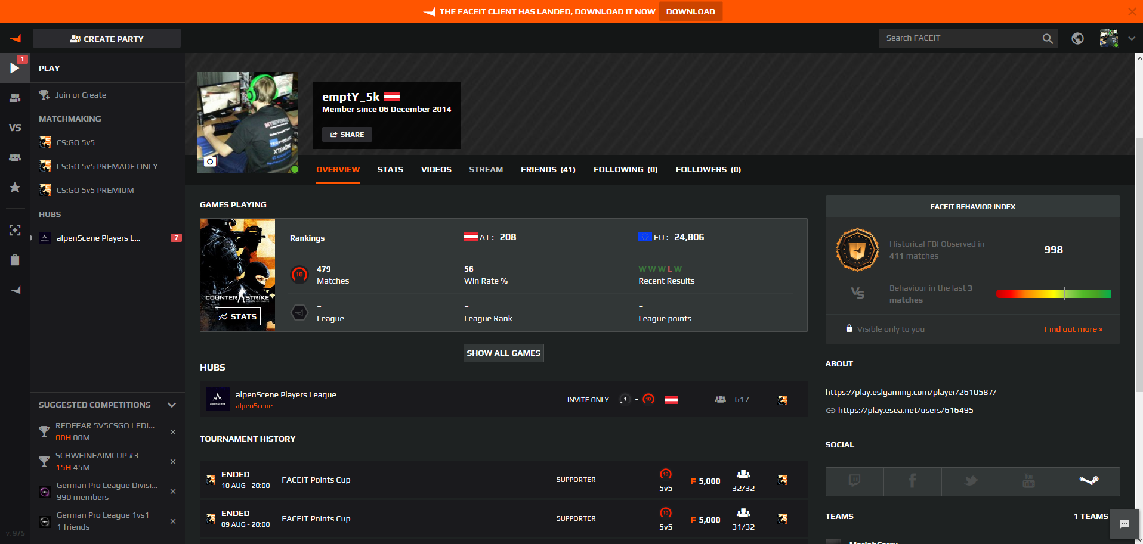Image resolution: width=1143 pixels, height=544 pixels.
Task: Expand the account menu chevron beside the avatar
Action: tap(1132, 38)
